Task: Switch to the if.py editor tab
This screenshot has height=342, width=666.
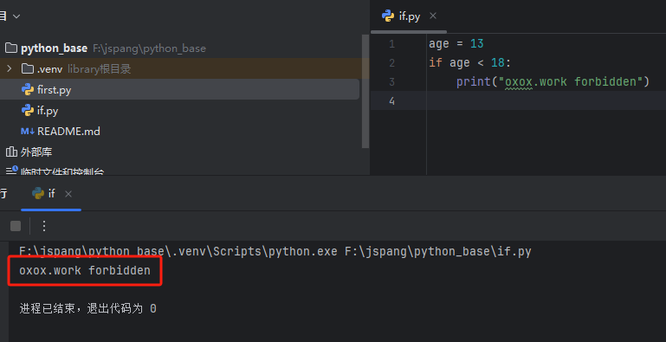Action: [409, 16]
